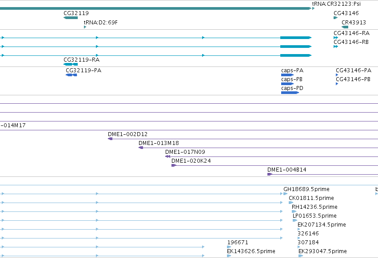Viewport: 378px width, 258px height.
Task: Select the CG32119 gene glyph
Action: (71, 18)
